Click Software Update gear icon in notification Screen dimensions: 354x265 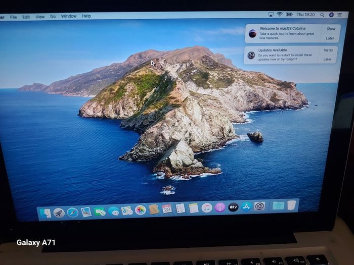pyautogui.click(x=251, y=55)
